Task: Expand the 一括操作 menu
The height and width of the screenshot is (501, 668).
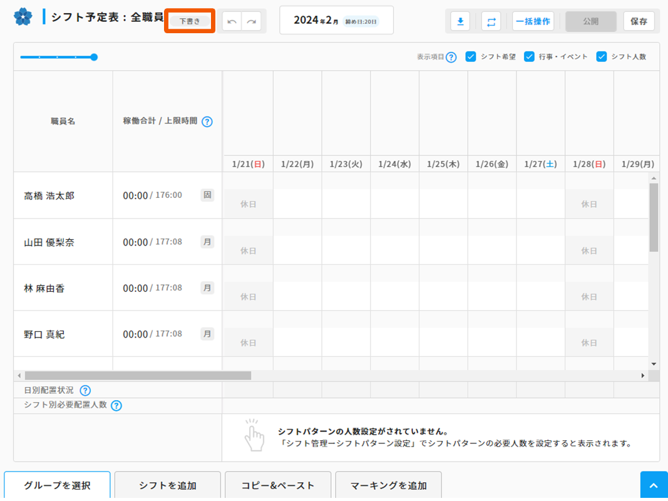Action: 533,21
